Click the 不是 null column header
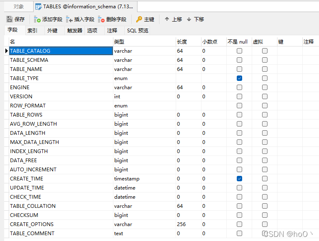Image resolution: width=319 pixels, height=241 pixels. pyautogui.click(x=239, y=41)
